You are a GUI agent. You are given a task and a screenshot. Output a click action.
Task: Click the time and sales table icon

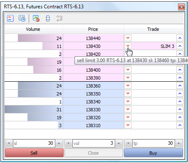point(22,18)
